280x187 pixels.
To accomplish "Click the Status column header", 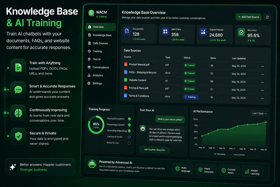I will click(187, 58).
